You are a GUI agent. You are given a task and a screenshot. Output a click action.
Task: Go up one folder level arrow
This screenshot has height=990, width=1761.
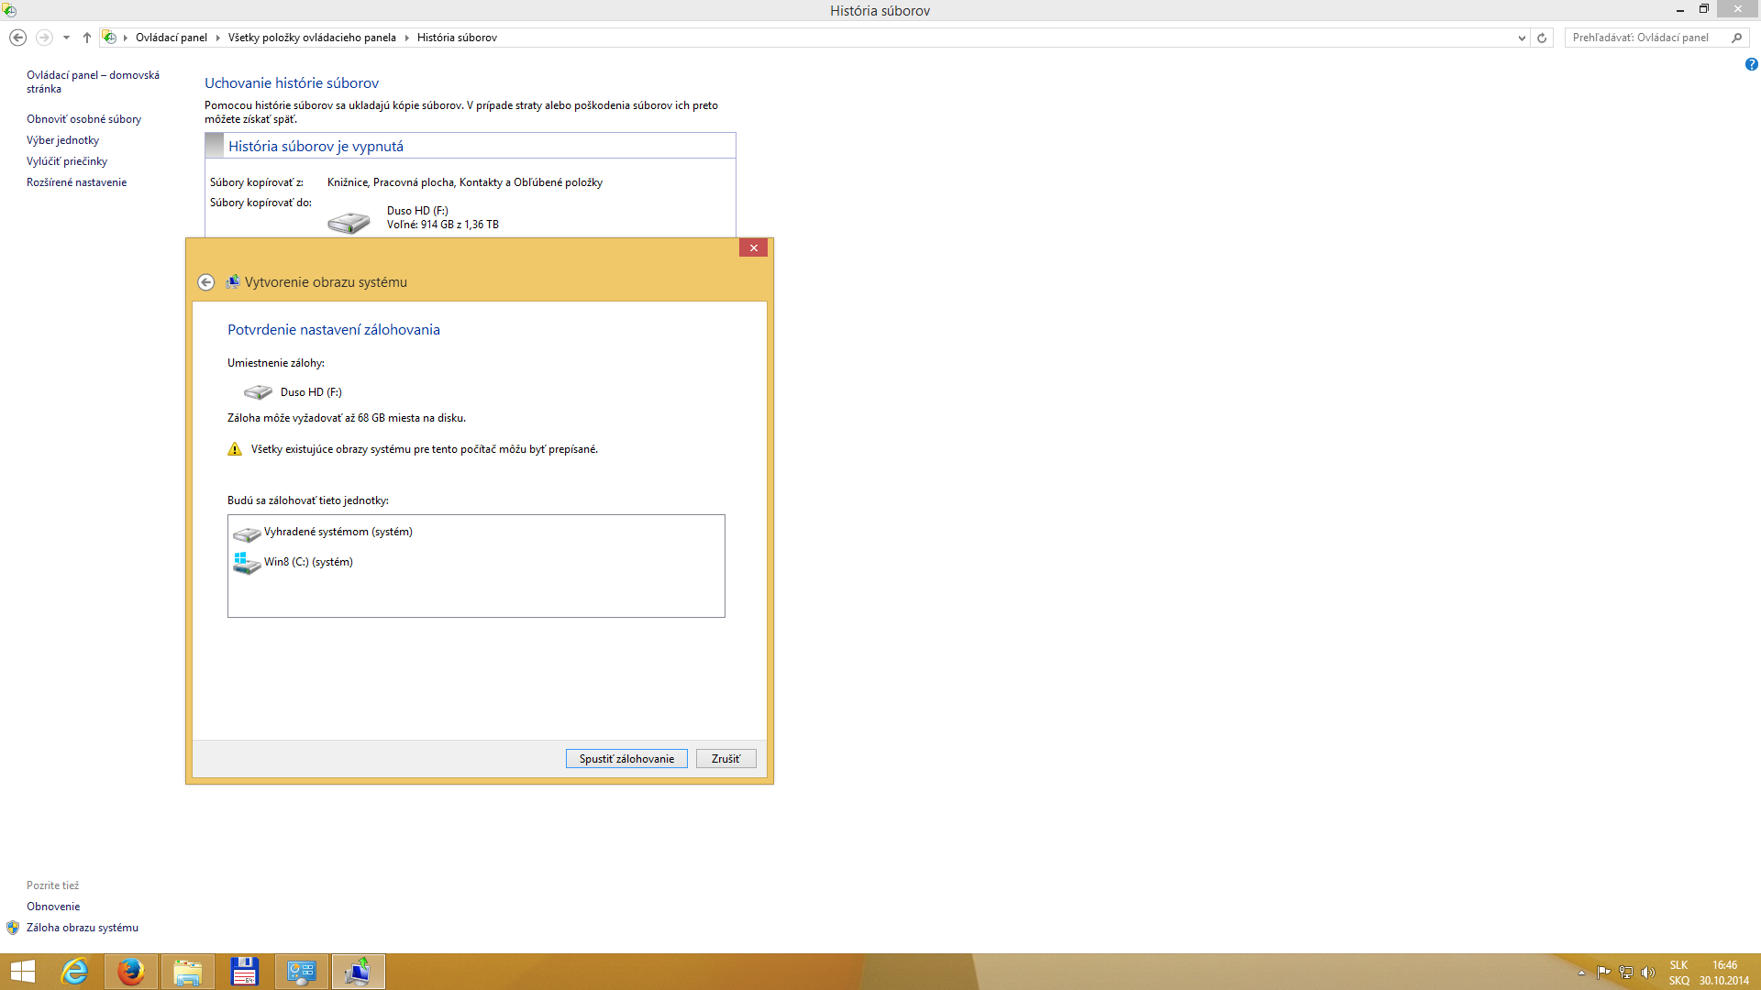[x=87, y=38]
